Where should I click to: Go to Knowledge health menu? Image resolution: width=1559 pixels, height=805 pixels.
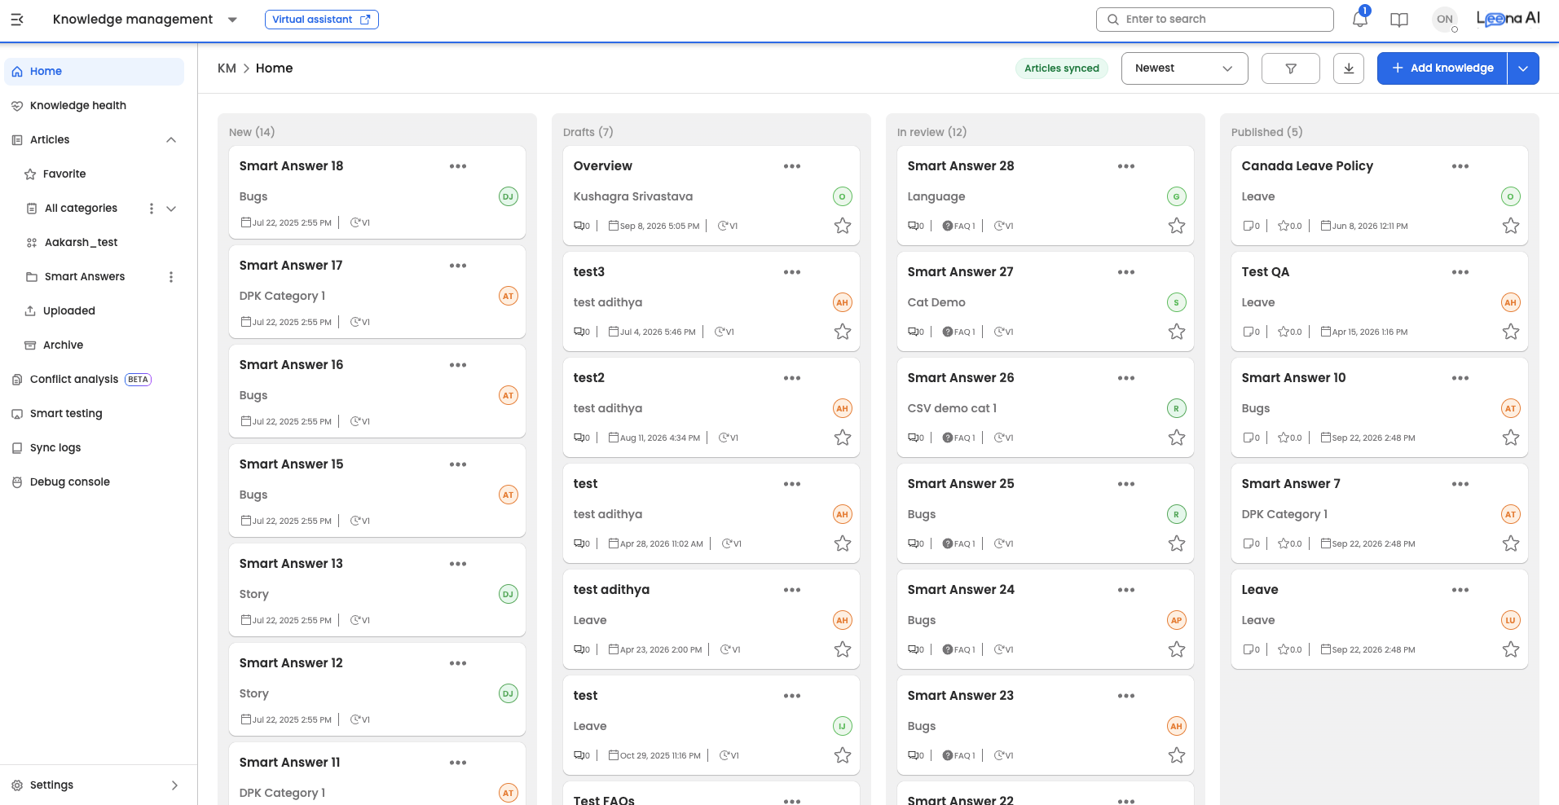(78, 106)
